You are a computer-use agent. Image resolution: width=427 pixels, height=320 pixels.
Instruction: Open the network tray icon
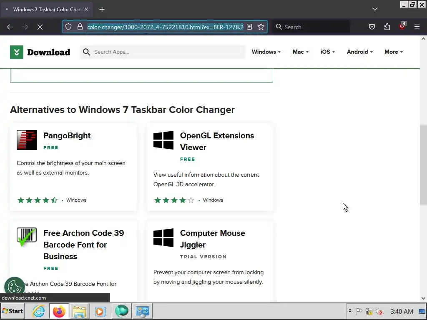coord(369,311)
